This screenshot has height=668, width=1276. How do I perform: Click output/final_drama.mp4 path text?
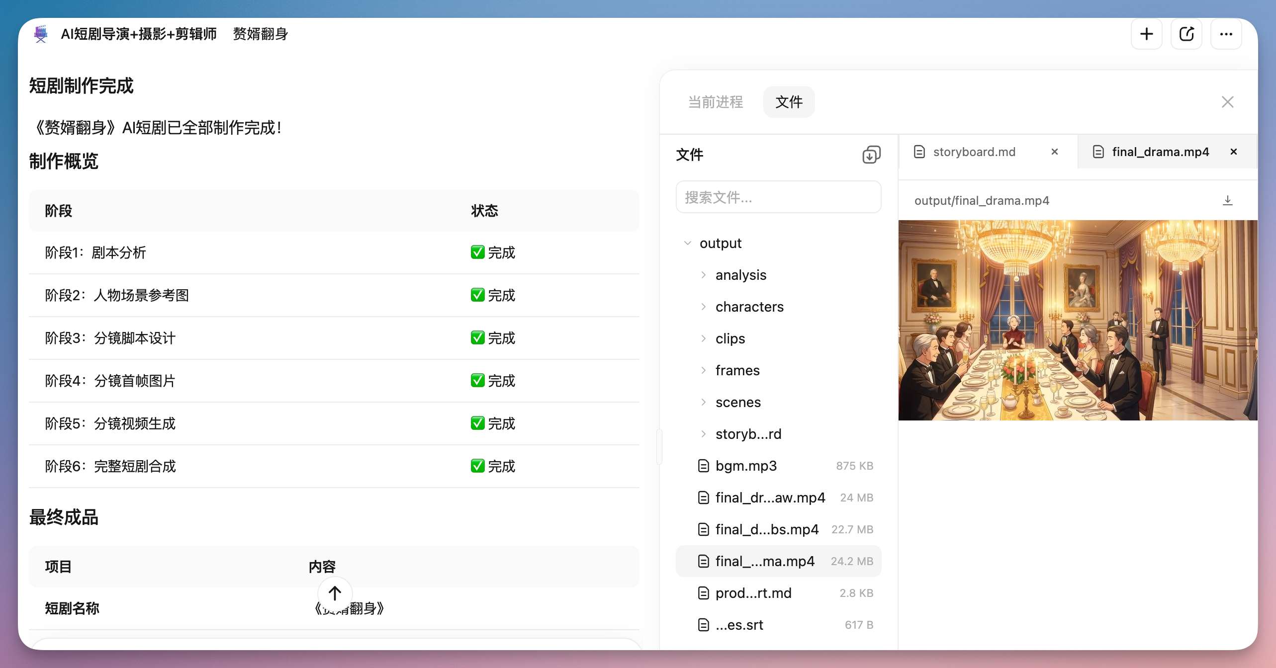tap(982, 200)
